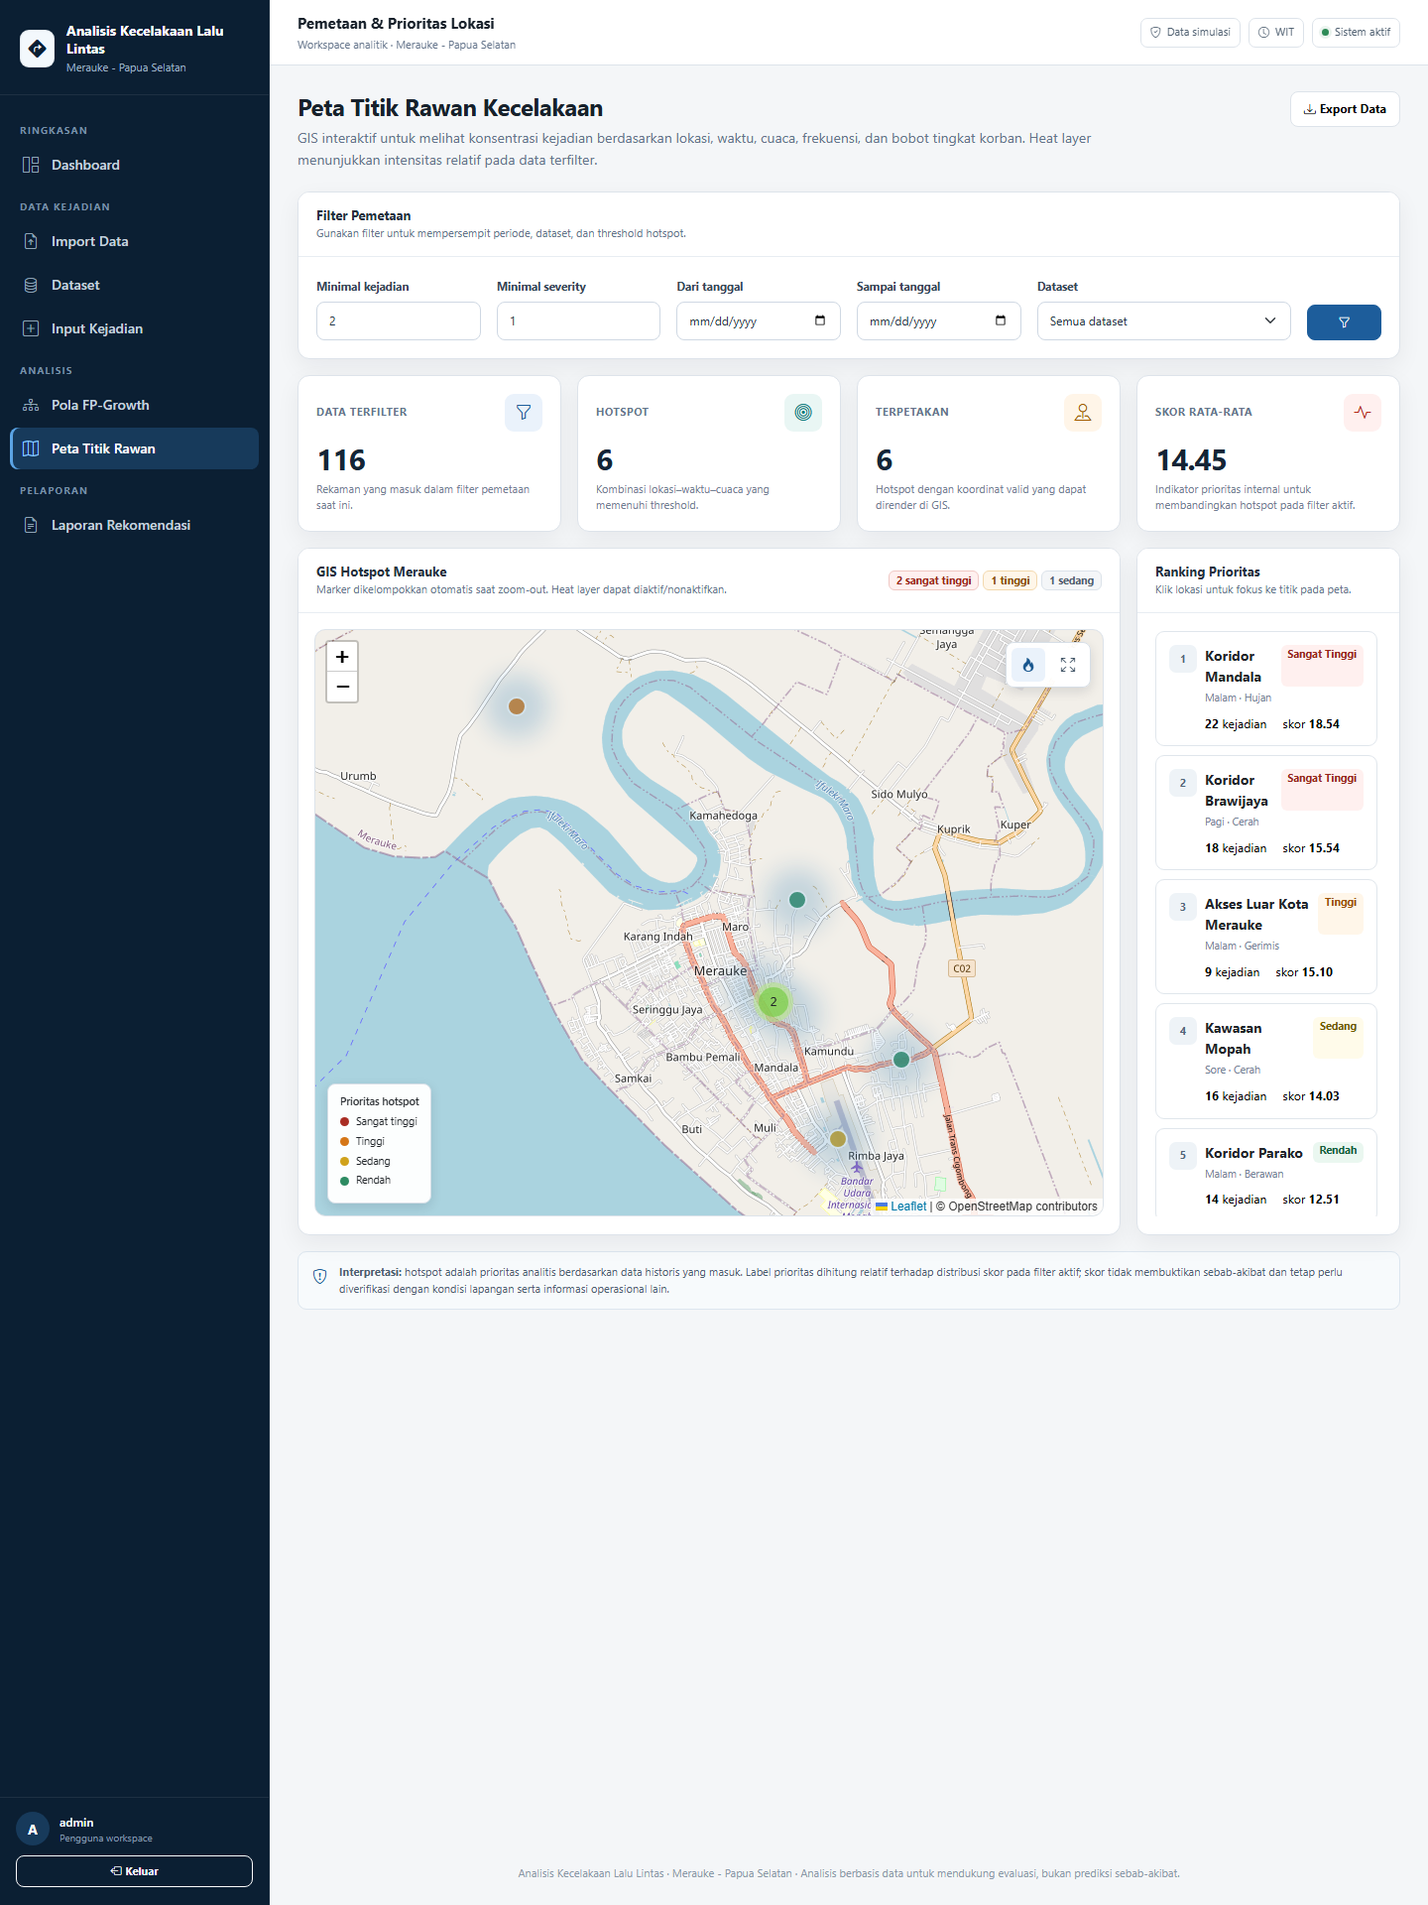Click the Peta Titik Rawan map icon
1428x1905 pixels.
31,448
